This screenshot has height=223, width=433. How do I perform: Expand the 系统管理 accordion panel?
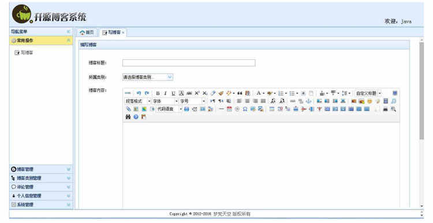coord(41,205)
